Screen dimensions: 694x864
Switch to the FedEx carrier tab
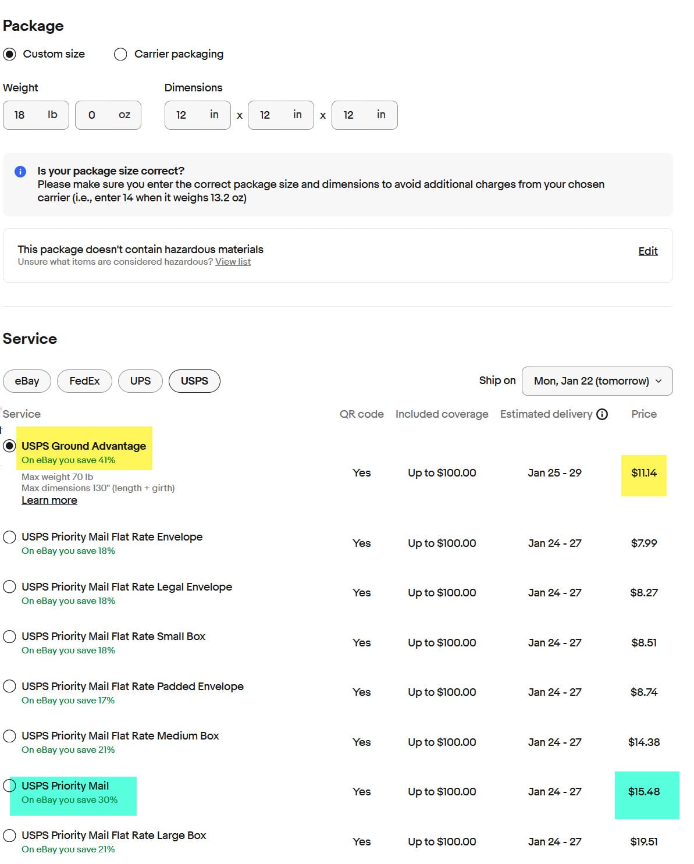(x=84, y=381)
